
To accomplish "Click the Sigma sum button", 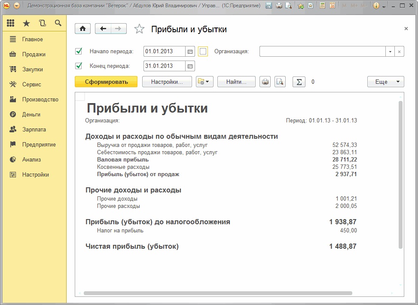I will 299,82.
